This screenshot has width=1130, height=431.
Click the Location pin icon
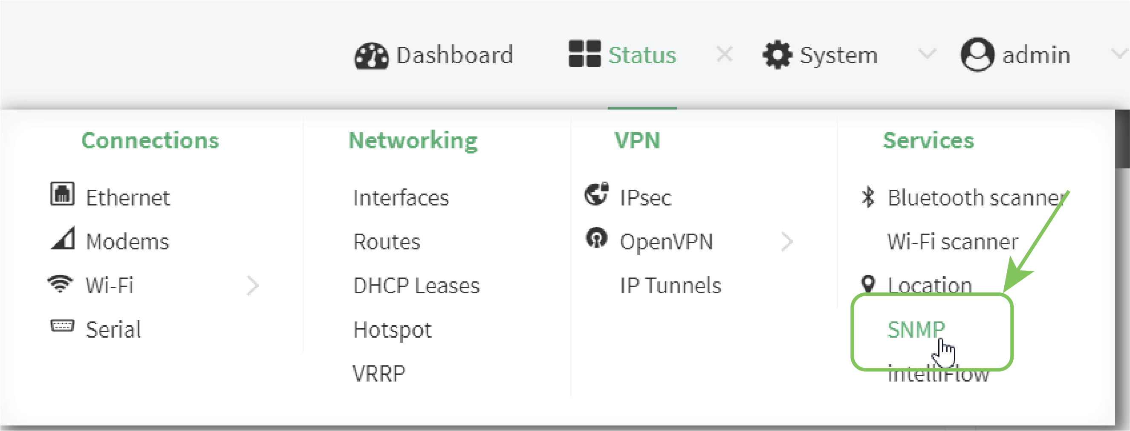pos(868,283)
